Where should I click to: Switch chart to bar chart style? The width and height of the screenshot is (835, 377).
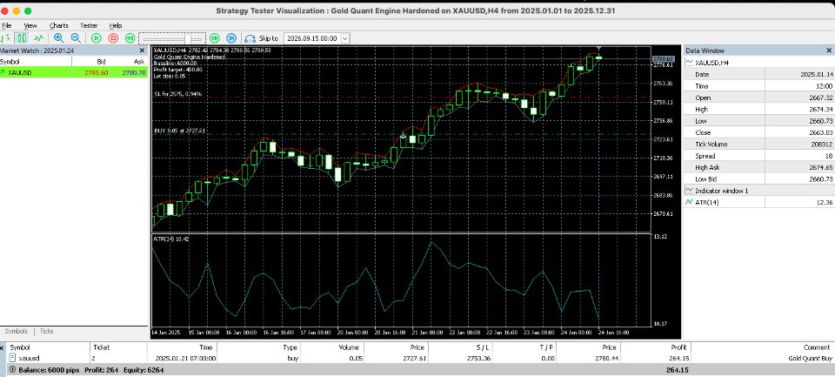(x=5, y=37)
